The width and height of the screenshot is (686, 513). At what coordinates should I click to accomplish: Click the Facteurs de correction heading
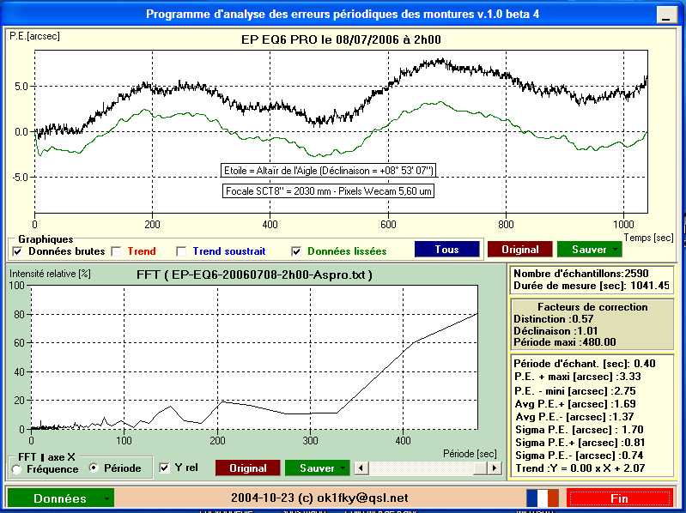[592, 307]
